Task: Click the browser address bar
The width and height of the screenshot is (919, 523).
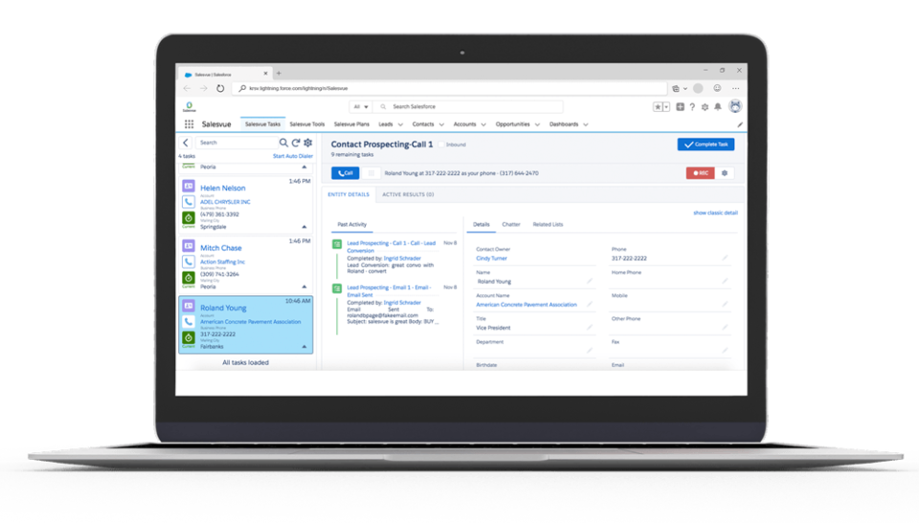Action: (450, 88)
